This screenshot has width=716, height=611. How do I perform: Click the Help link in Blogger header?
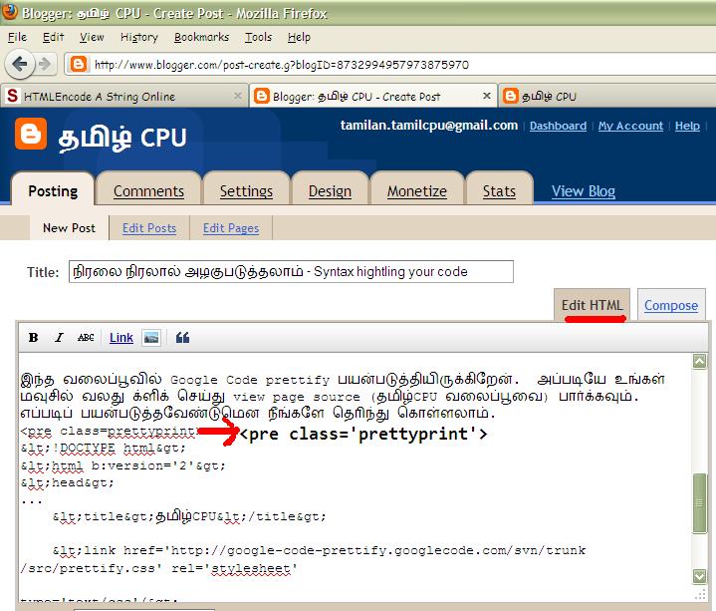(x=687, y=126)
